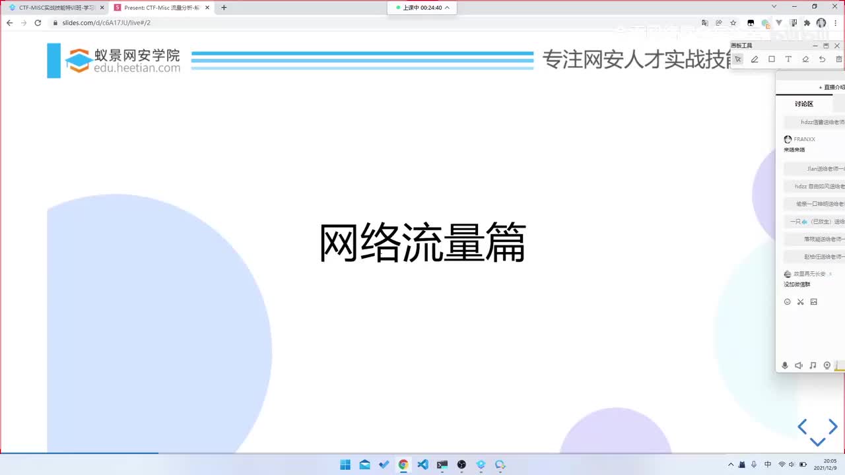The width and height of the screenshot is (845, 475).
Task: Click the Vue devtools extension icon
Action: click(779, 22)
